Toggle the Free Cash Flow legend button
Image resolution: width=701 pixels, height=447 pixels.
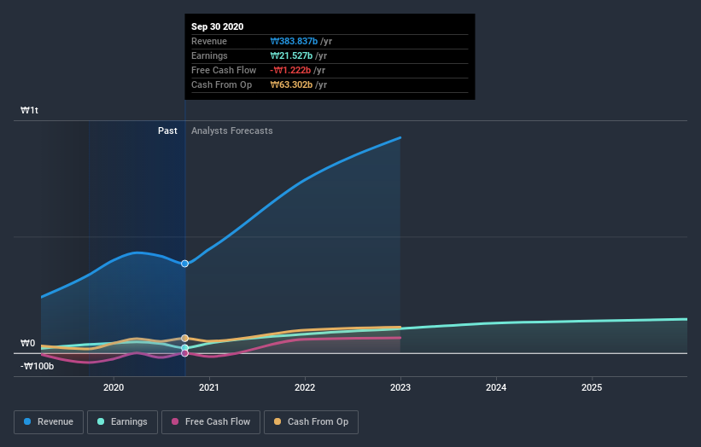coord(211,422)
